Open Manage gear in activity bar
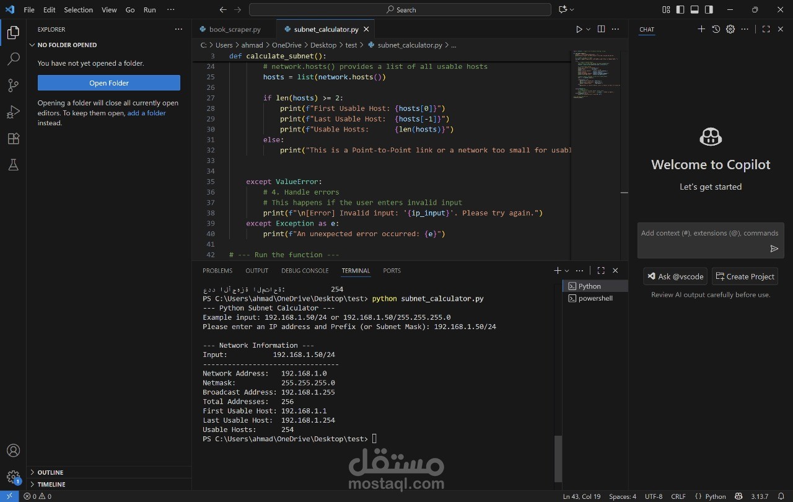The width and height of the screenshot is (793, 502). (13, 477)
